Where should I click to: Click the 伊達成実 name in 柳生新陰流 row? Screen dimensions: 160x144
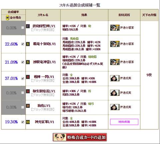[x=125, y=93]
